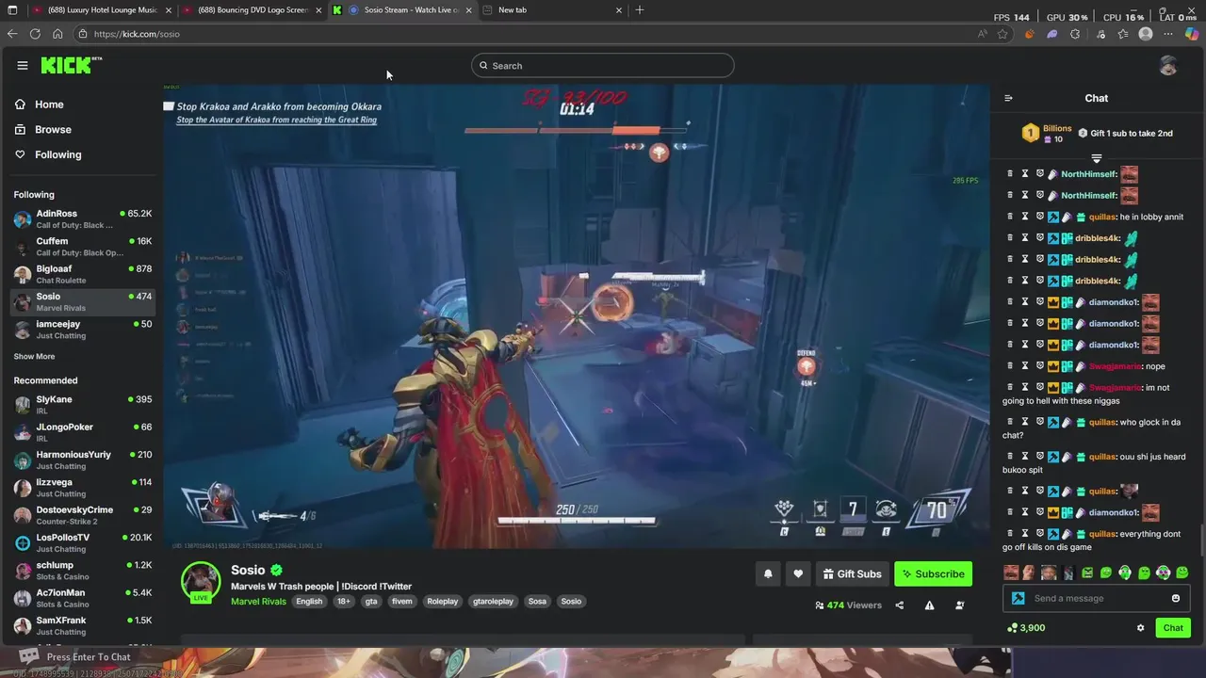The image size is (1206, 678).
Task: Click the Send a message field
Action: 1097,598
